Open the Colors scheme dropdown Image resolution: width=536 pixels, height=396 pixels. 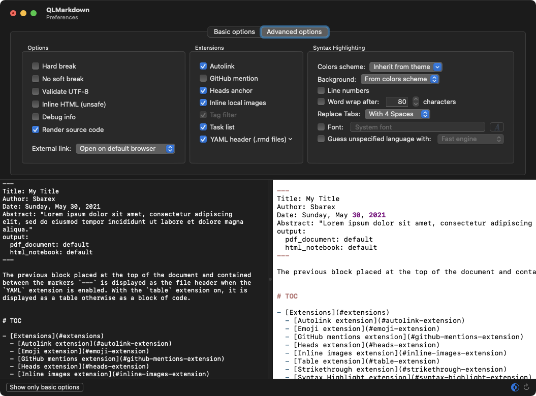[405, 67]
